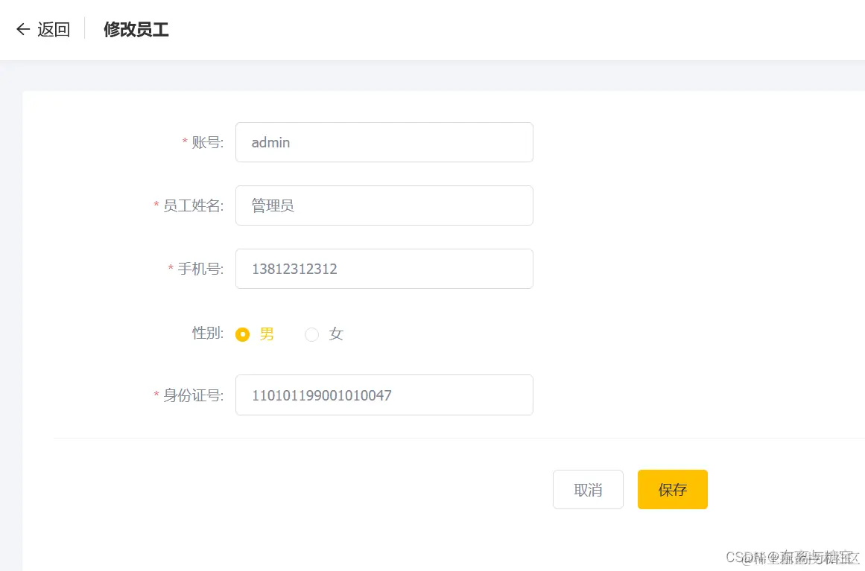Screen dimensions: 865x571
Task: Click the 身份证号 field with 110101199001010047
Action: (384, 395)
